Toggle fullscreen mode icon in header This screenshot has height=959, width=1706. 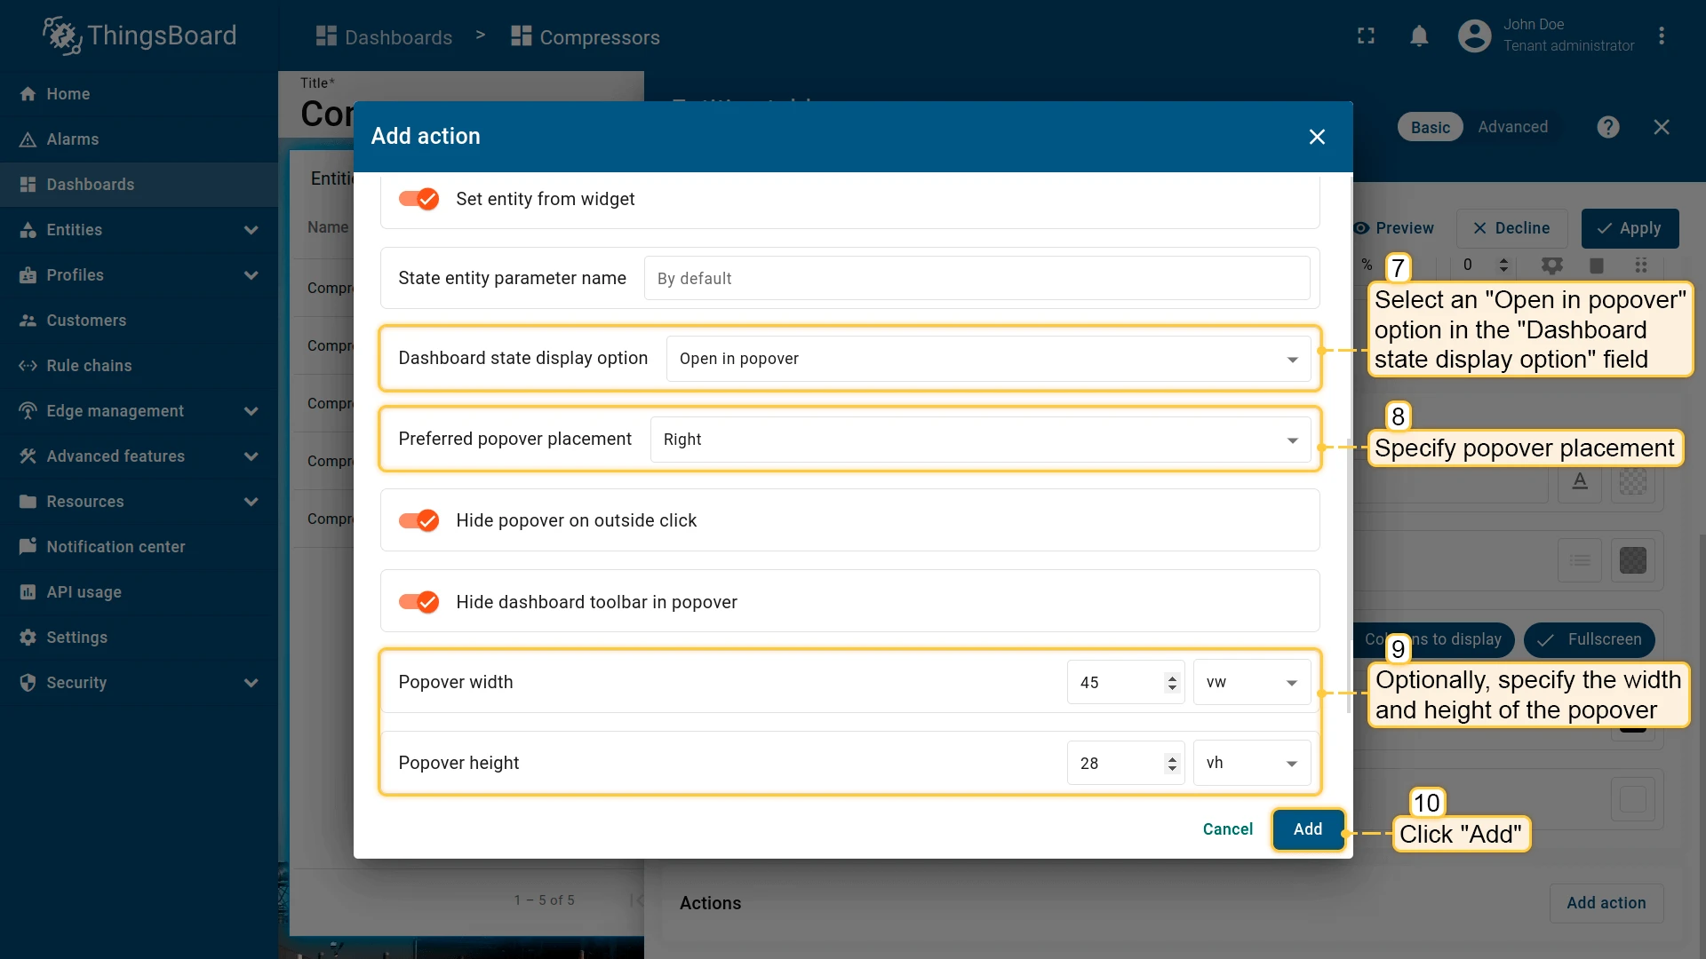click(1366, 36)
